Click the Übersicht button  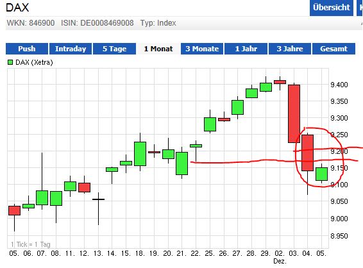(x=332, y=8)
